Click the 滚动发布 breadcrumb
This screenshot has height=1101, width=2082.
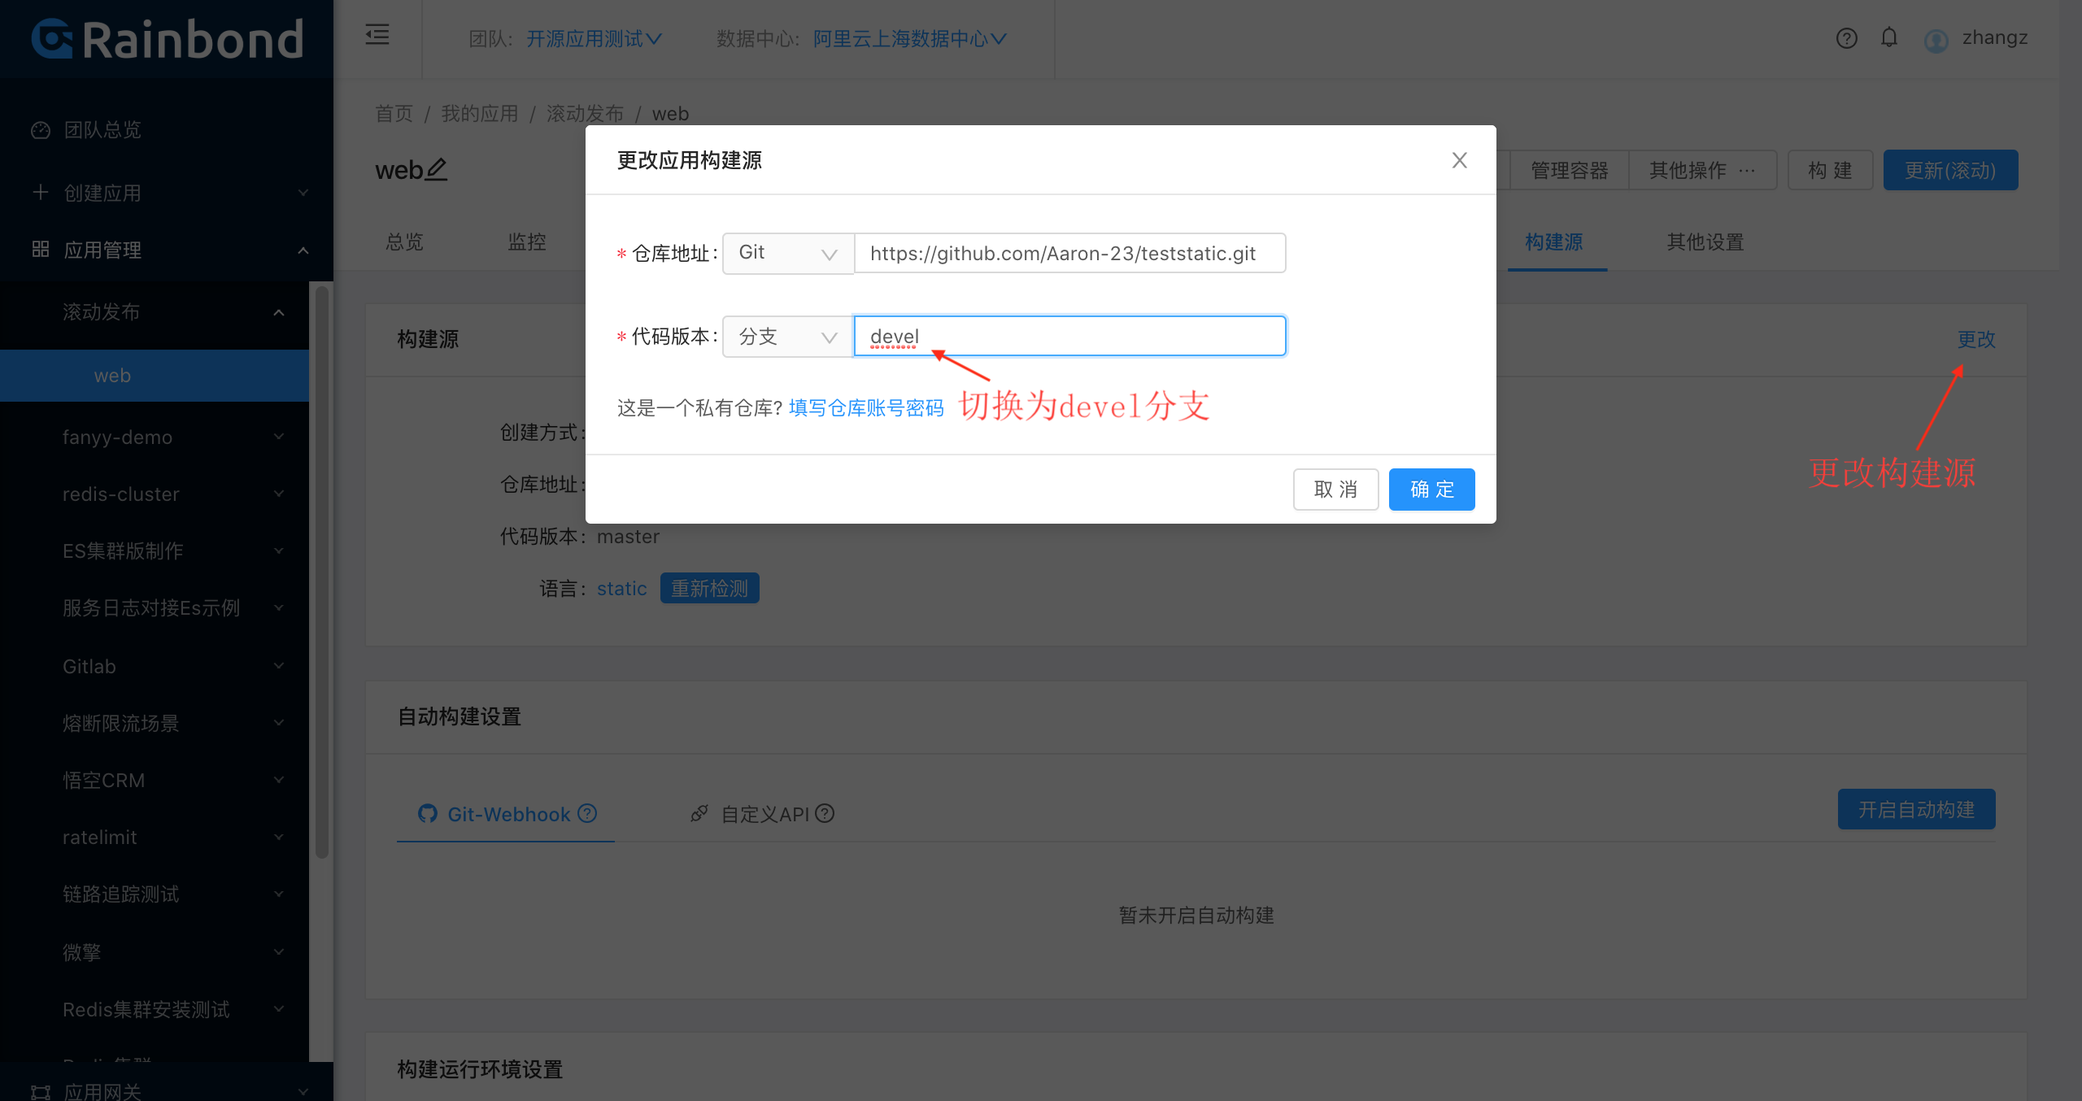pos(586,113)
